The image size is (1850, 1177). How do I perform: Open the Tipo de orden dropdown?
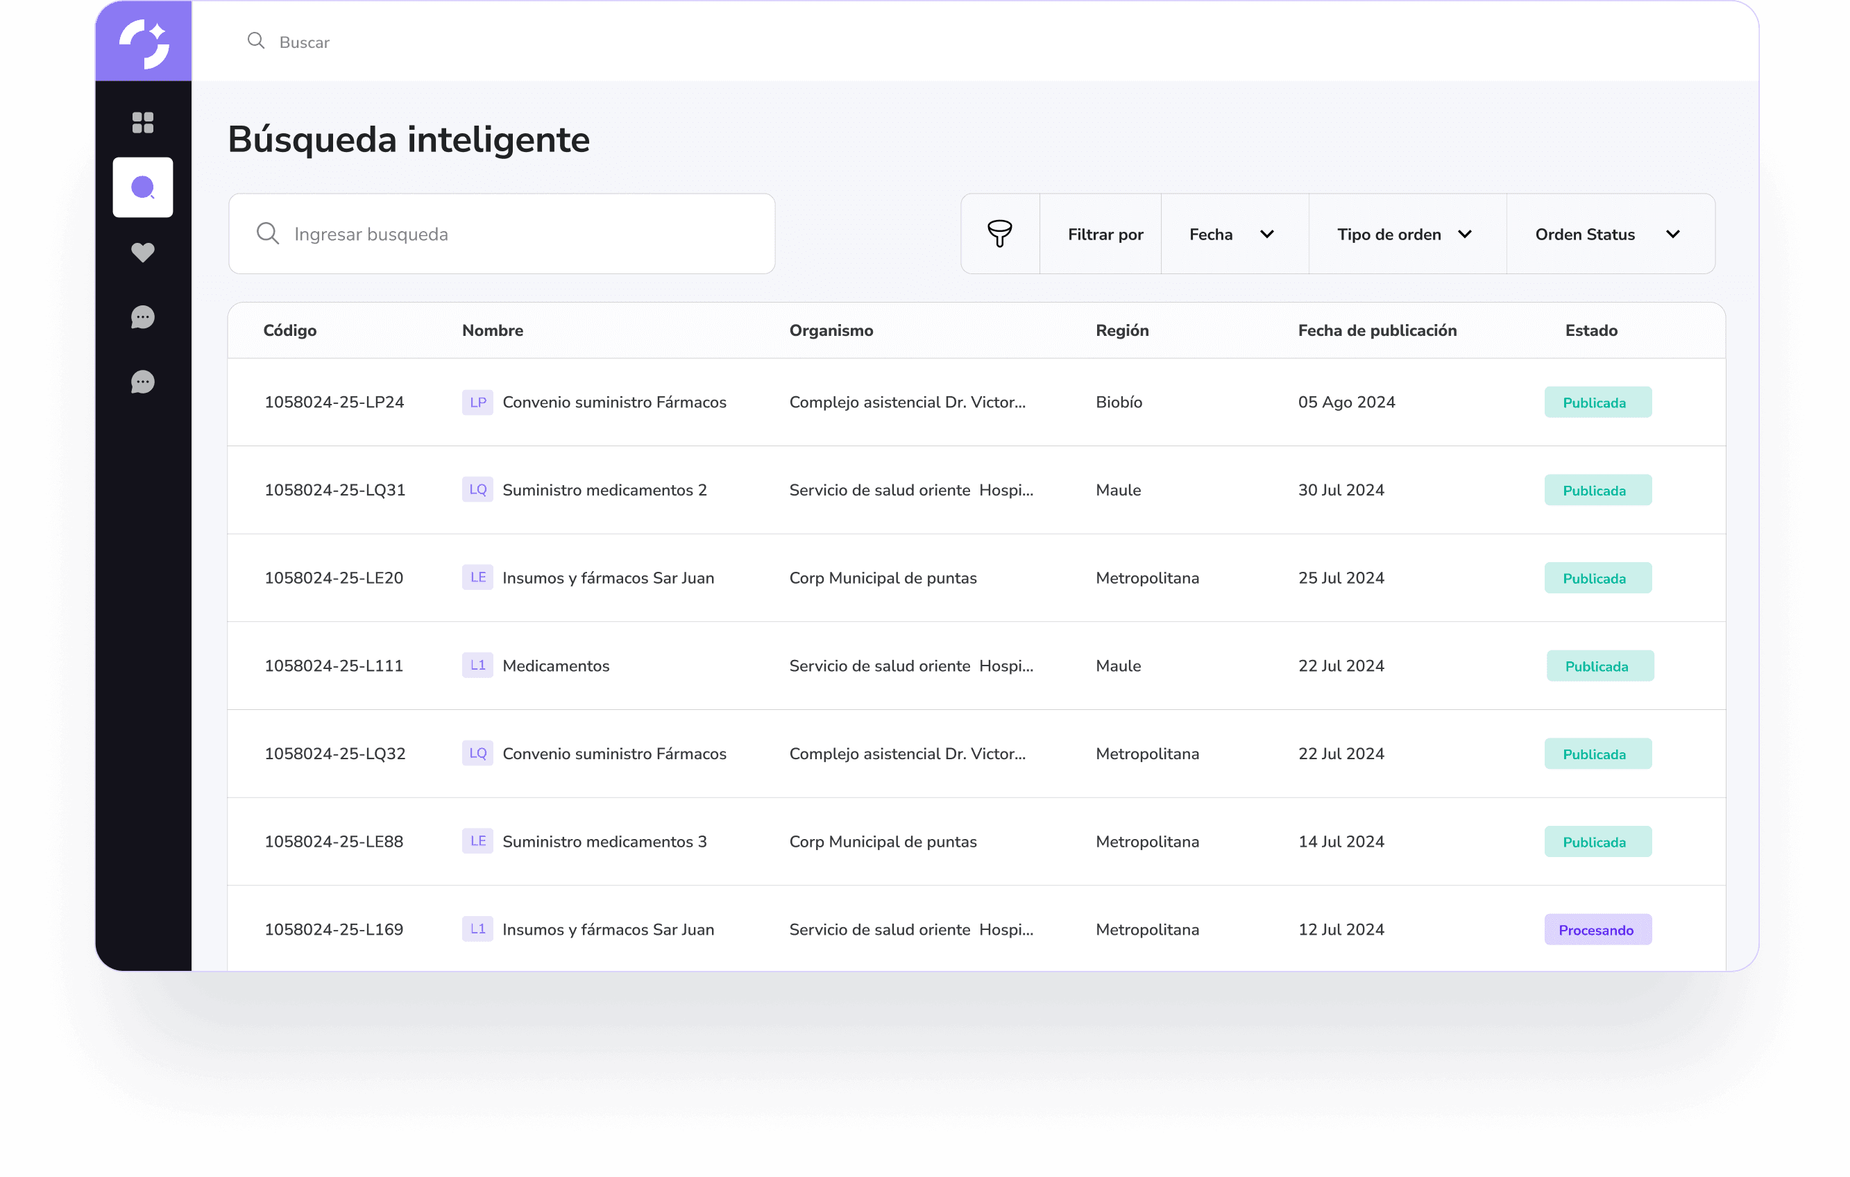1407,234
